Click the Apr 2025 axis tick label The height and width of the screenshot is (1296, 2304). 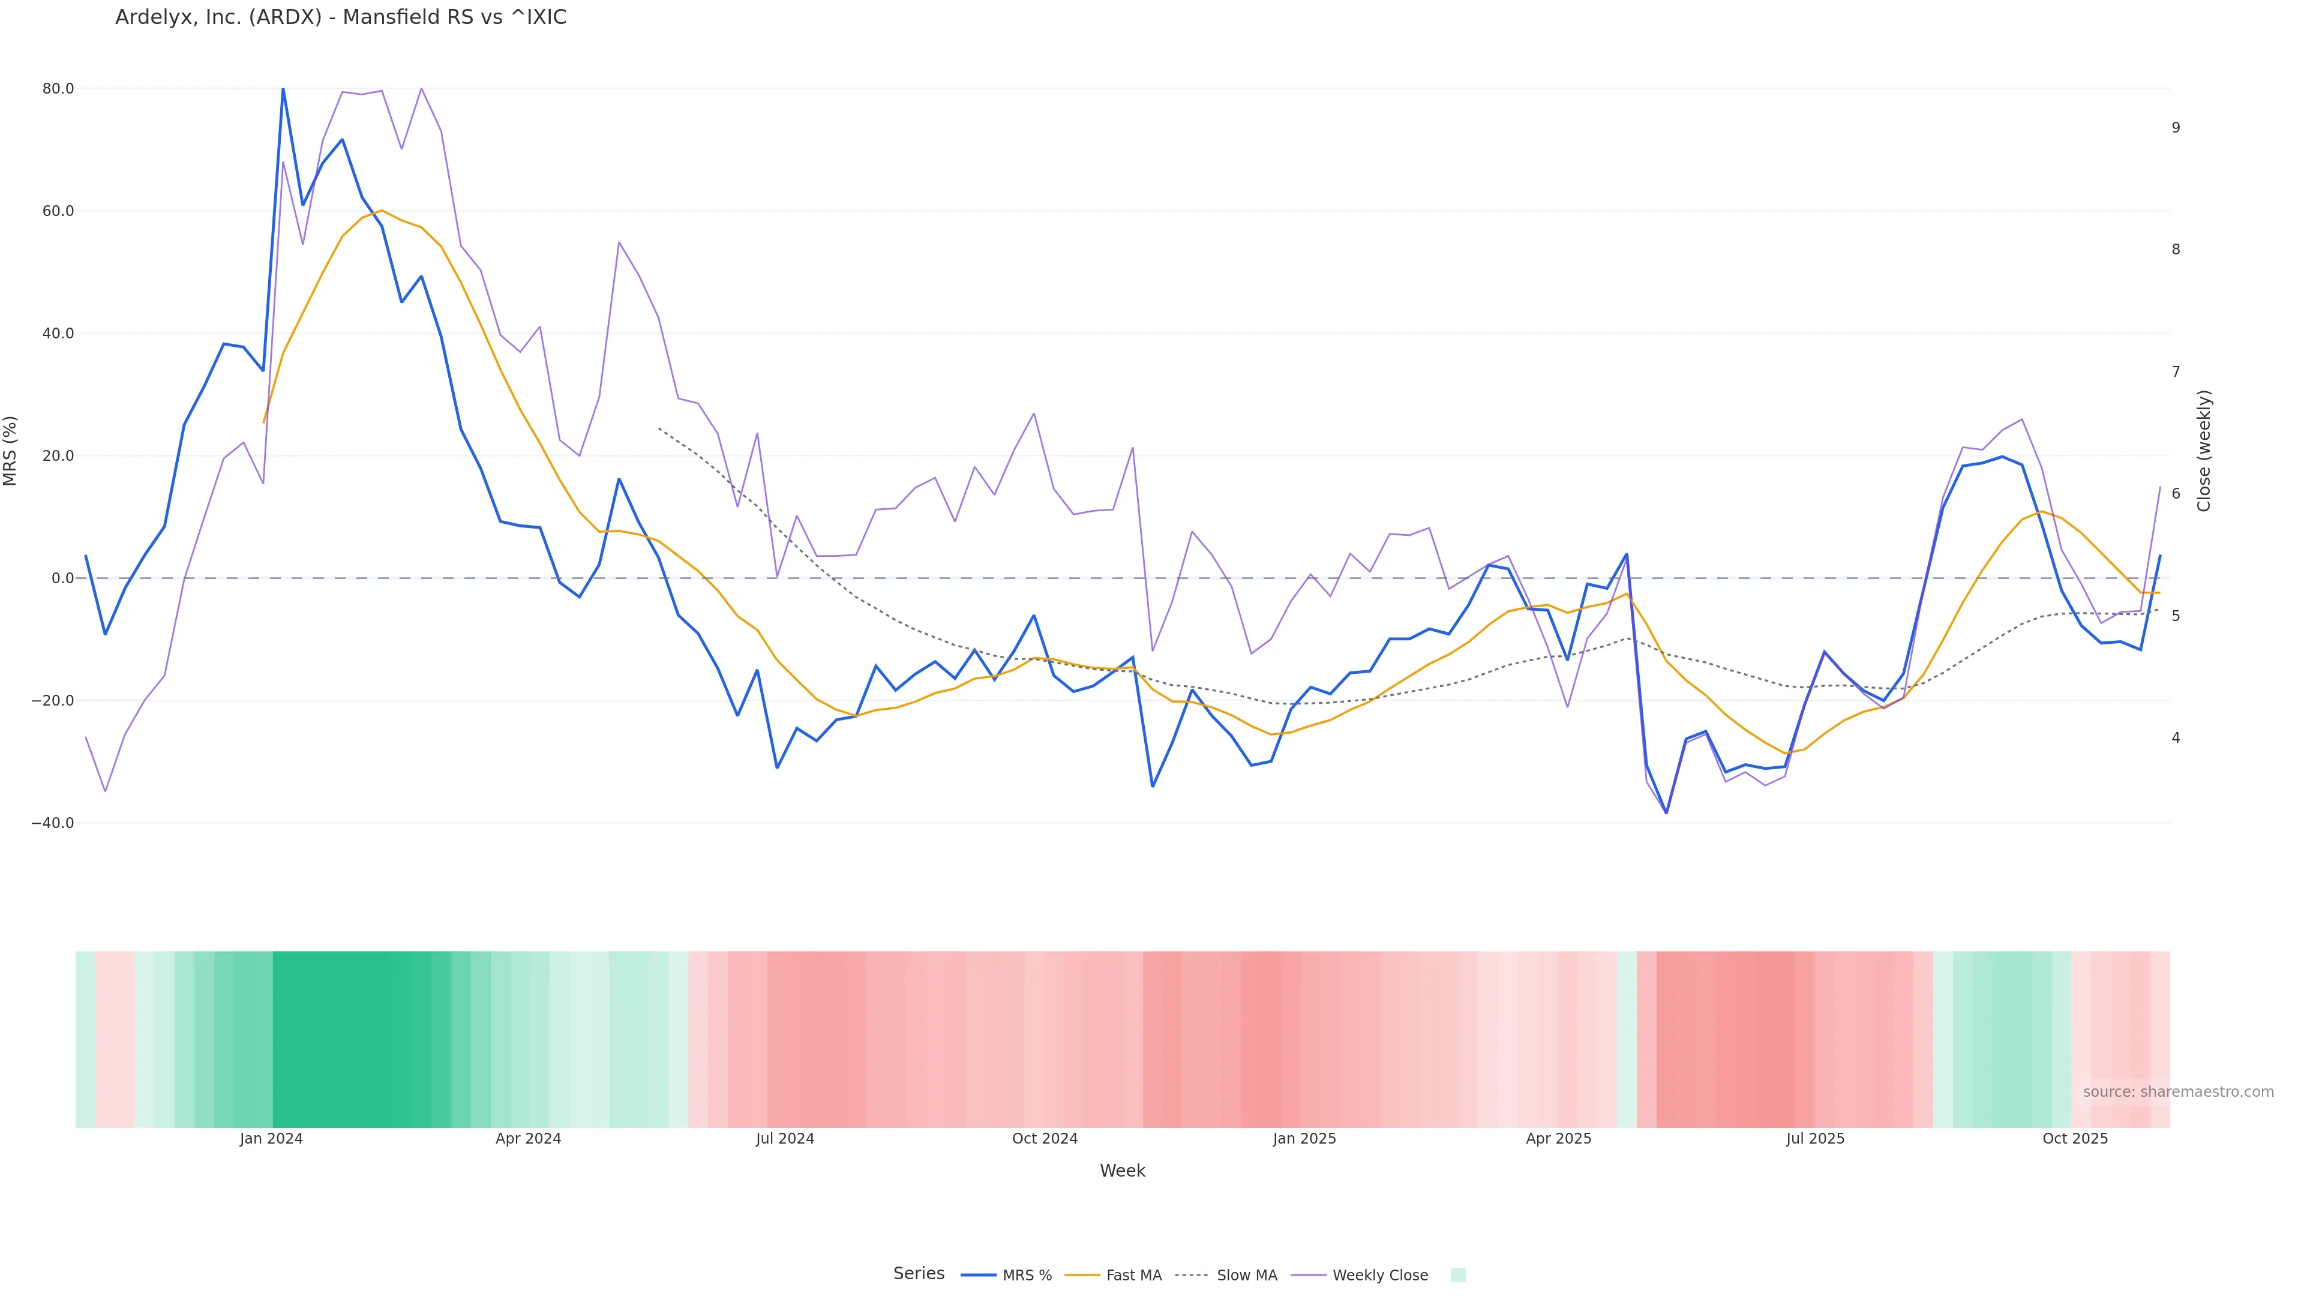click(x=1558, y=1139)
